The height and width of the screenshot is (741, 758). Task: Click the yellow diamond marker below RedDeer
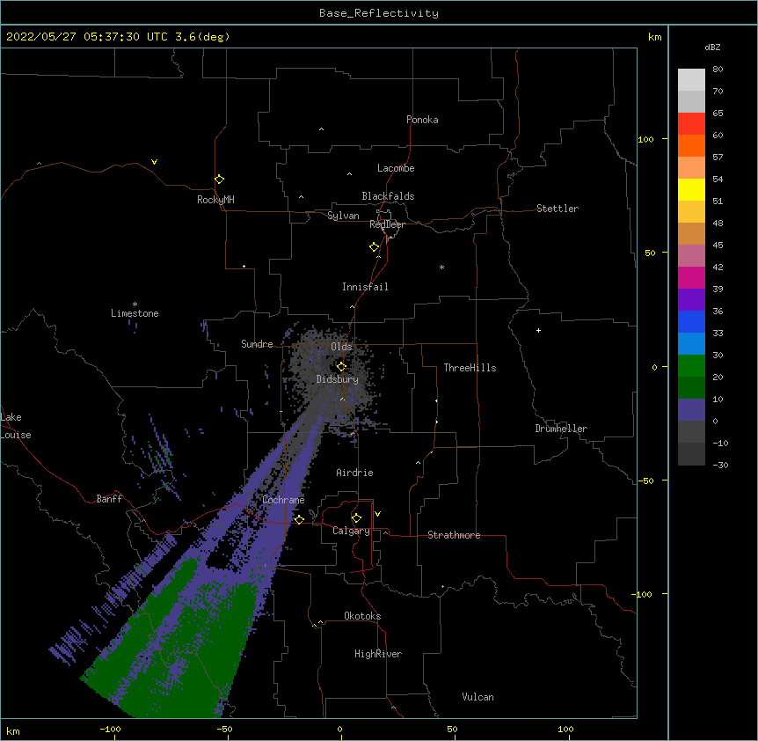click(374, 247)
